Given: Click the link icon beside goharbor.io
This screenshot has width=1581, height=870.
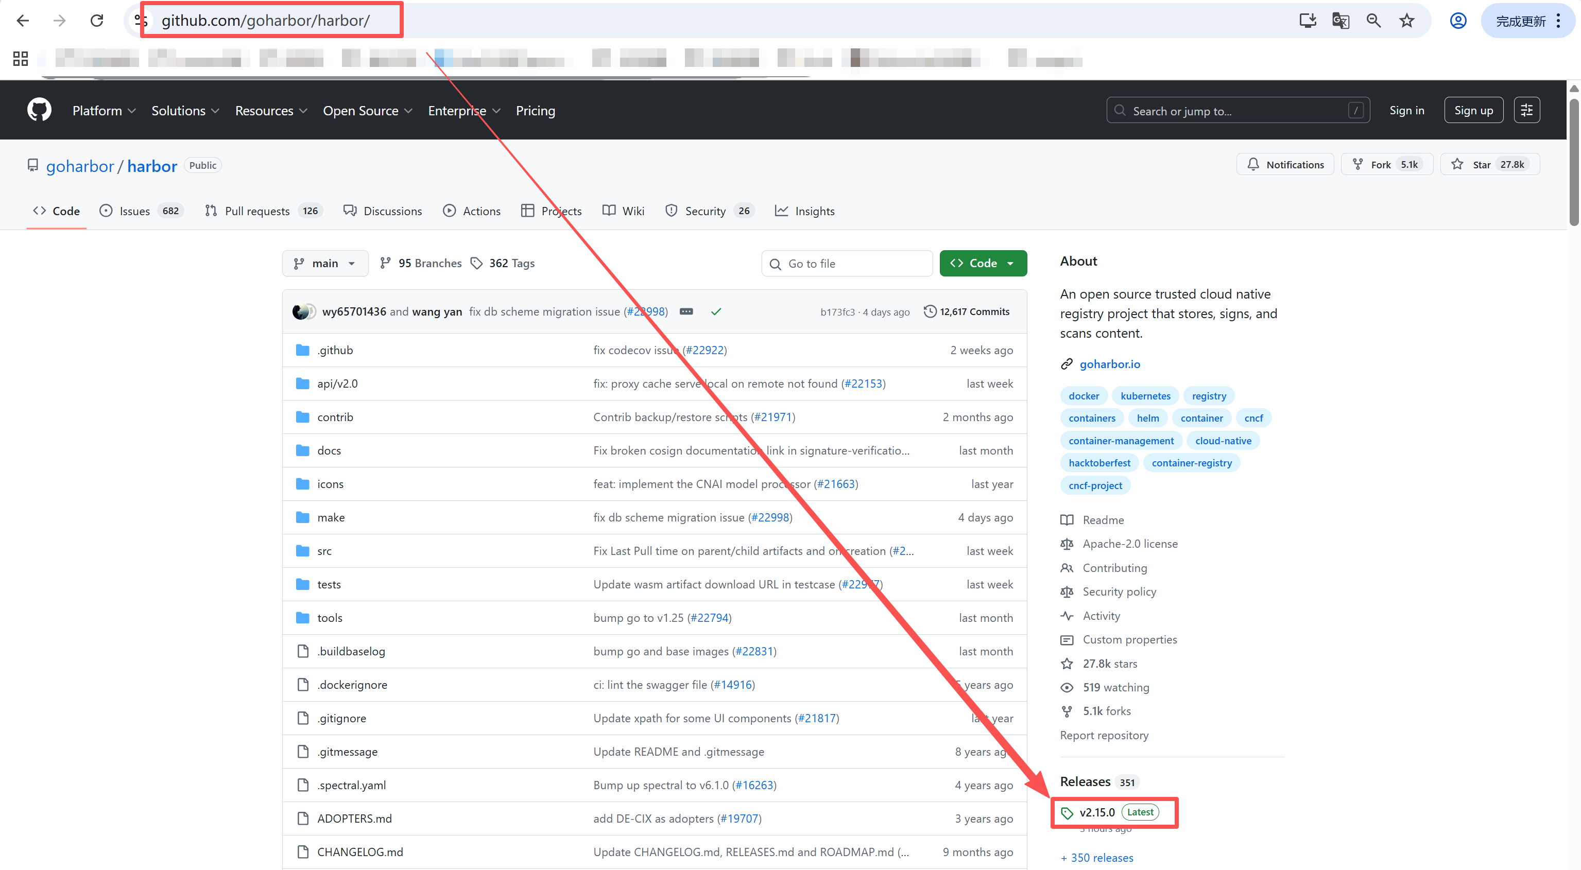Looking at the screenshot, I should tap(1067, 364).
